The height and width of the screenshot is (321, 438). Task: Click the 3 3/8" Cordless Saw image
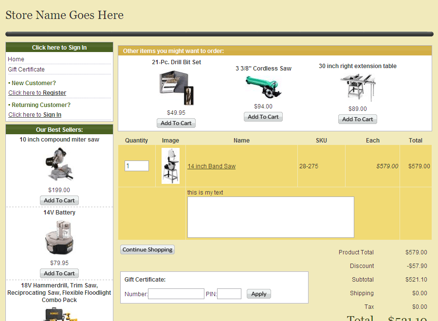[x=263, y=87]
